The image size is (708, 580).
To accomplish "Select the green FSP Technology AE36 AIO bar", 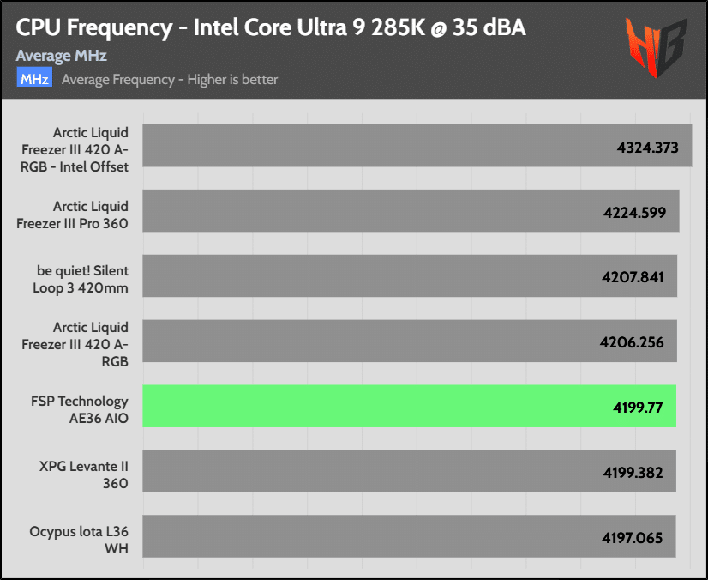I will [409, 406].
